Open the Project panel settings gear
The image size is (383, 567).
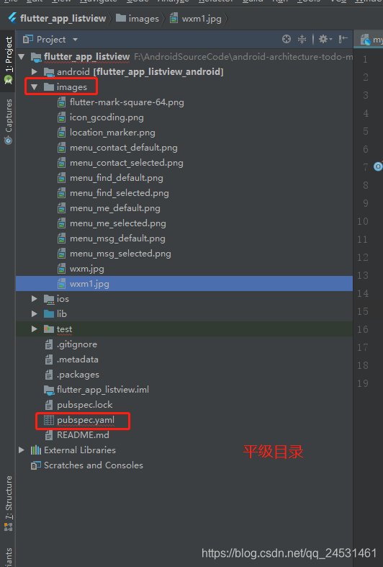[325, 39]
